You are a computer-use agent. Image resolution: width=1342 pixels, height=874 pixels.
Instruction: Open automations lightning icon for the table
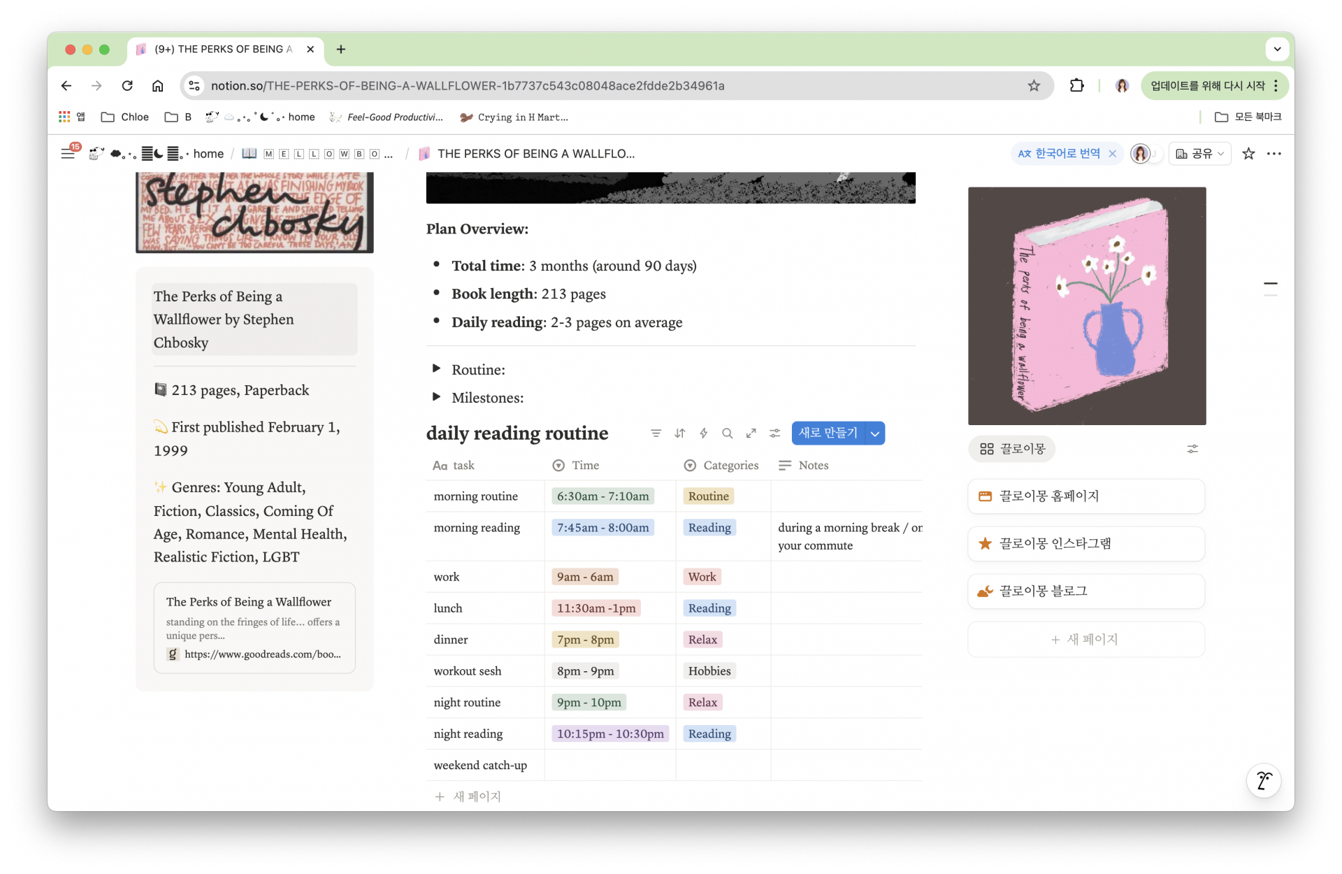tap(704, 434)
